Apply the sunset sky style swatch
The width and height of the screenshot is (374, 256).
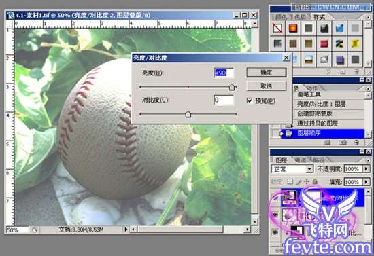click(x=309, y=59)
